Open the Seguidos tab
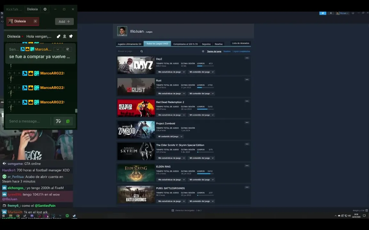The height and width of the screenshot is (230, 369). [x=206, y=44]
